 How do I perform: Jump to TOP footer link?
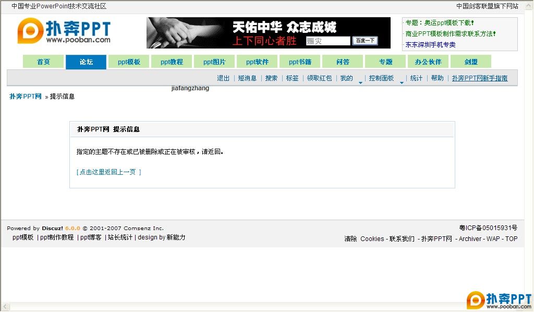pos(511,239)
